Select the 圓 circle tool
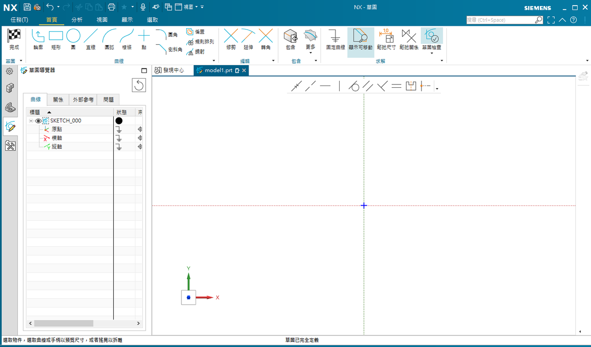This screenshot has height=347, width=591. (x=73, y=39)
